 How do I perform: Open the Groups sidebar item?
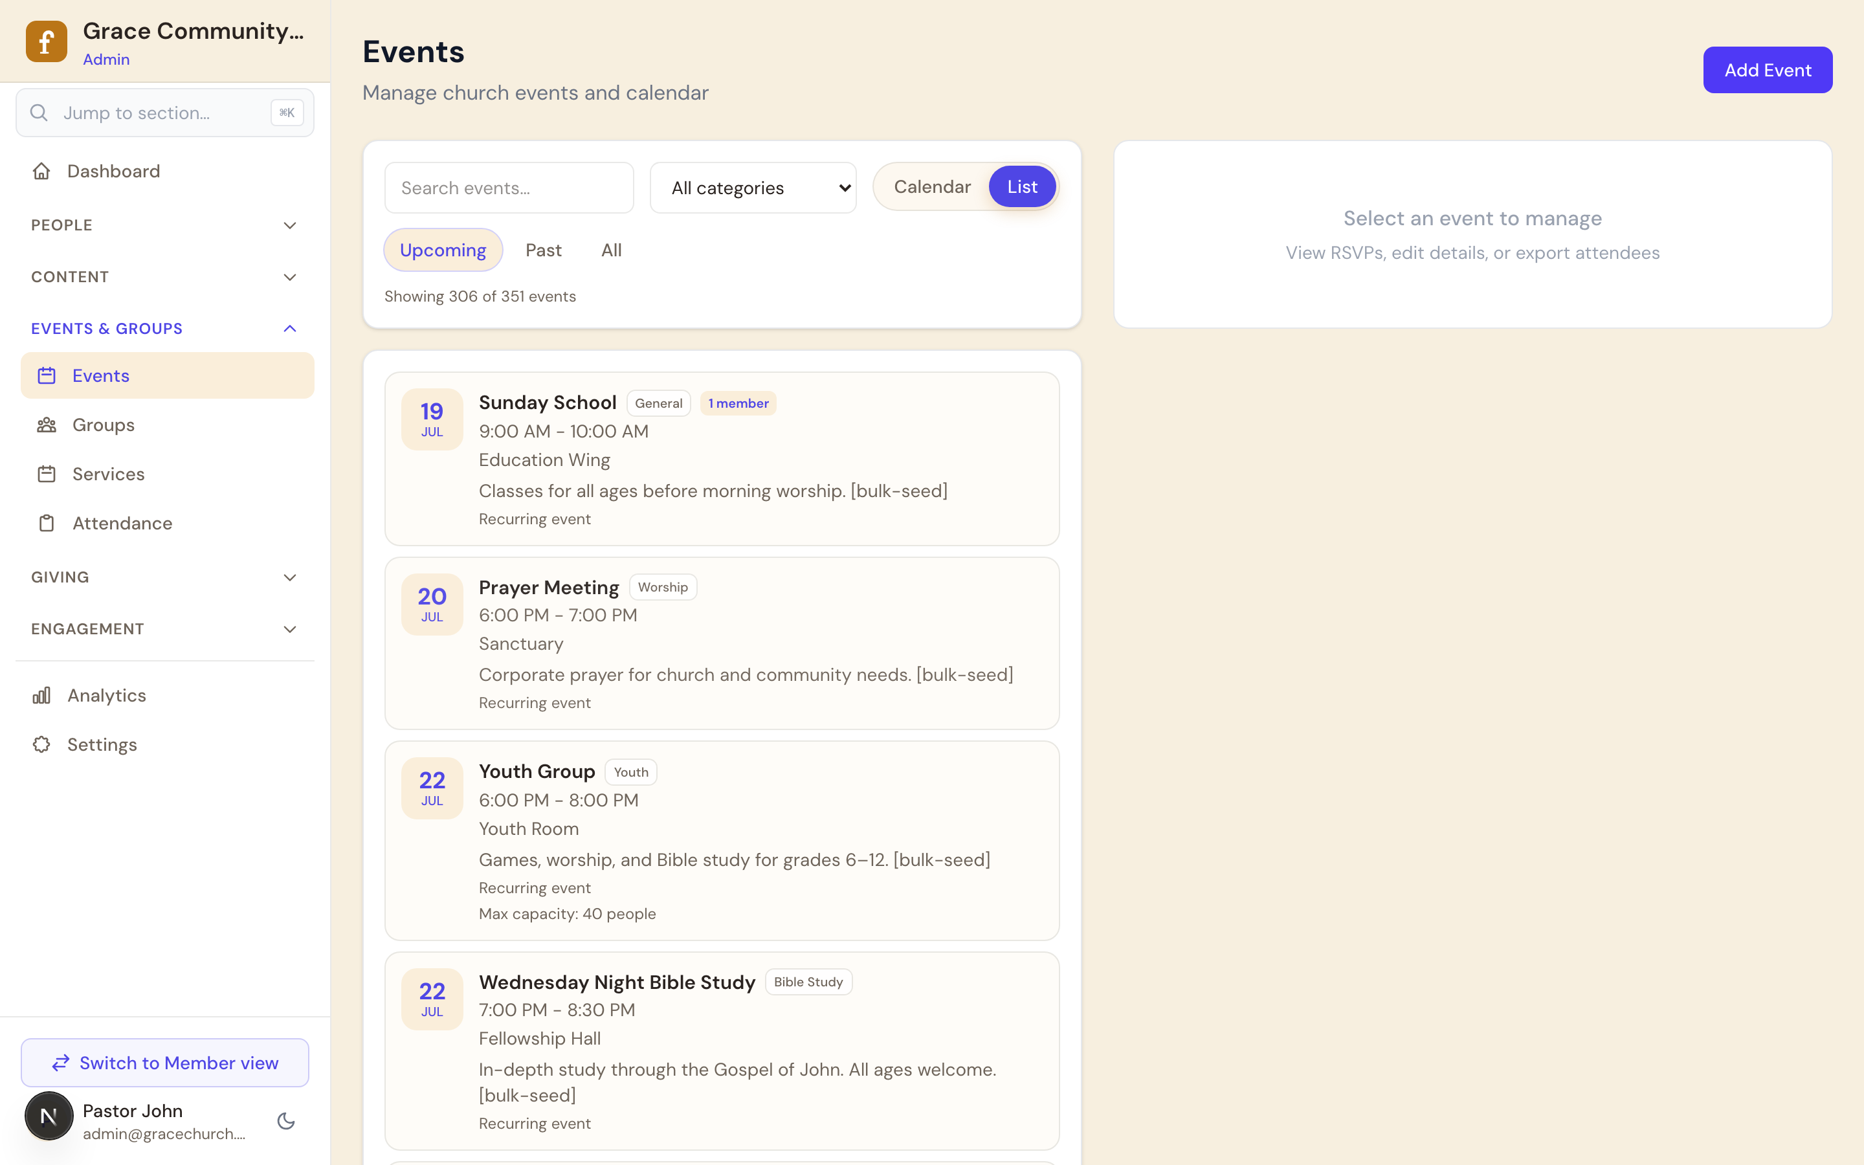(x=167, y=425)
